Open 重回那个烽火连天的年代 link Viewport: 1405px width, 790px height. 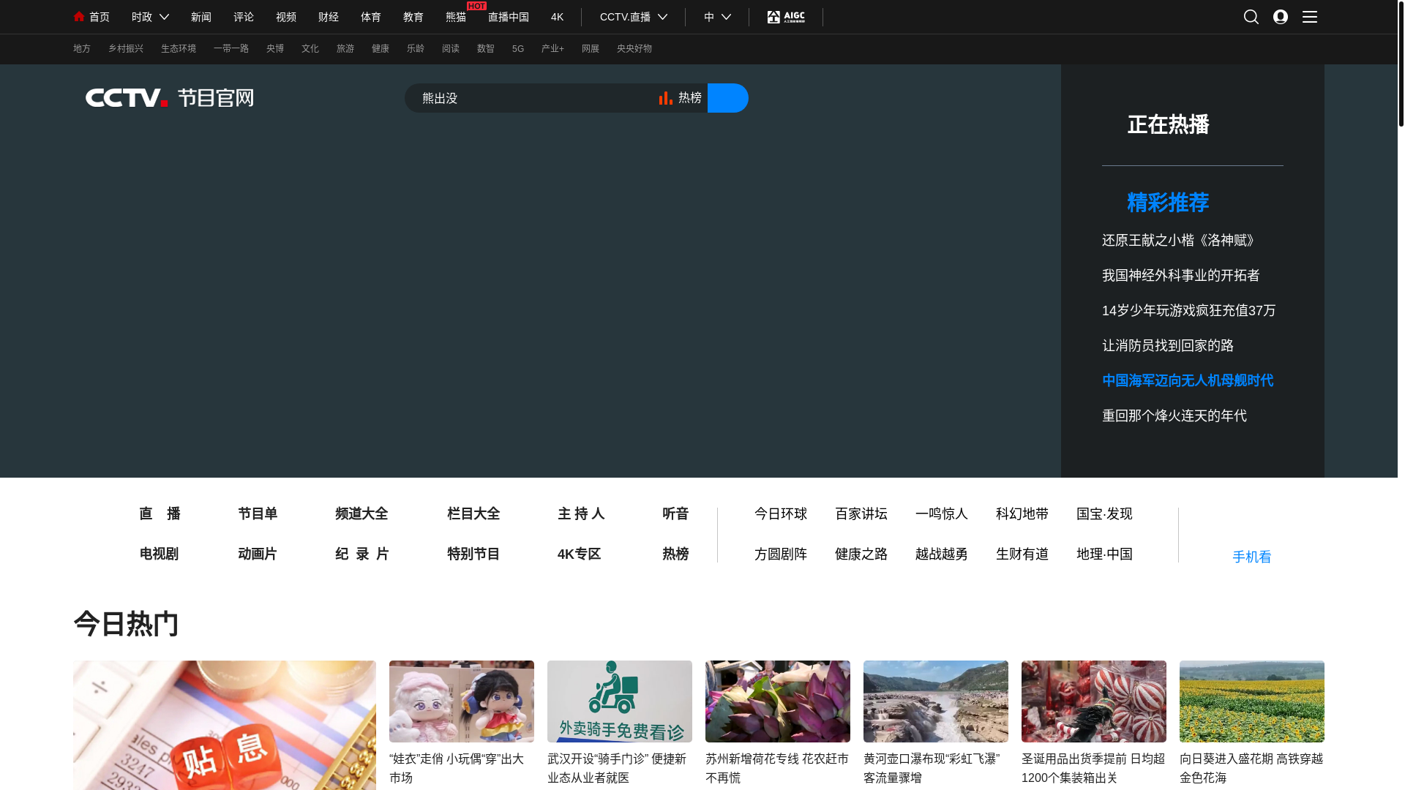(1174, 415)
